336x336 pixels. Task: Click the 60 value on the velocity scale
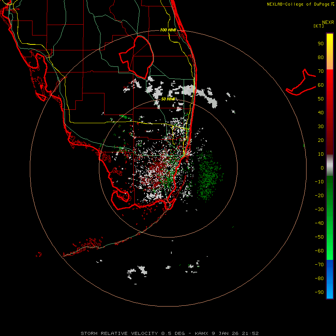321,85
